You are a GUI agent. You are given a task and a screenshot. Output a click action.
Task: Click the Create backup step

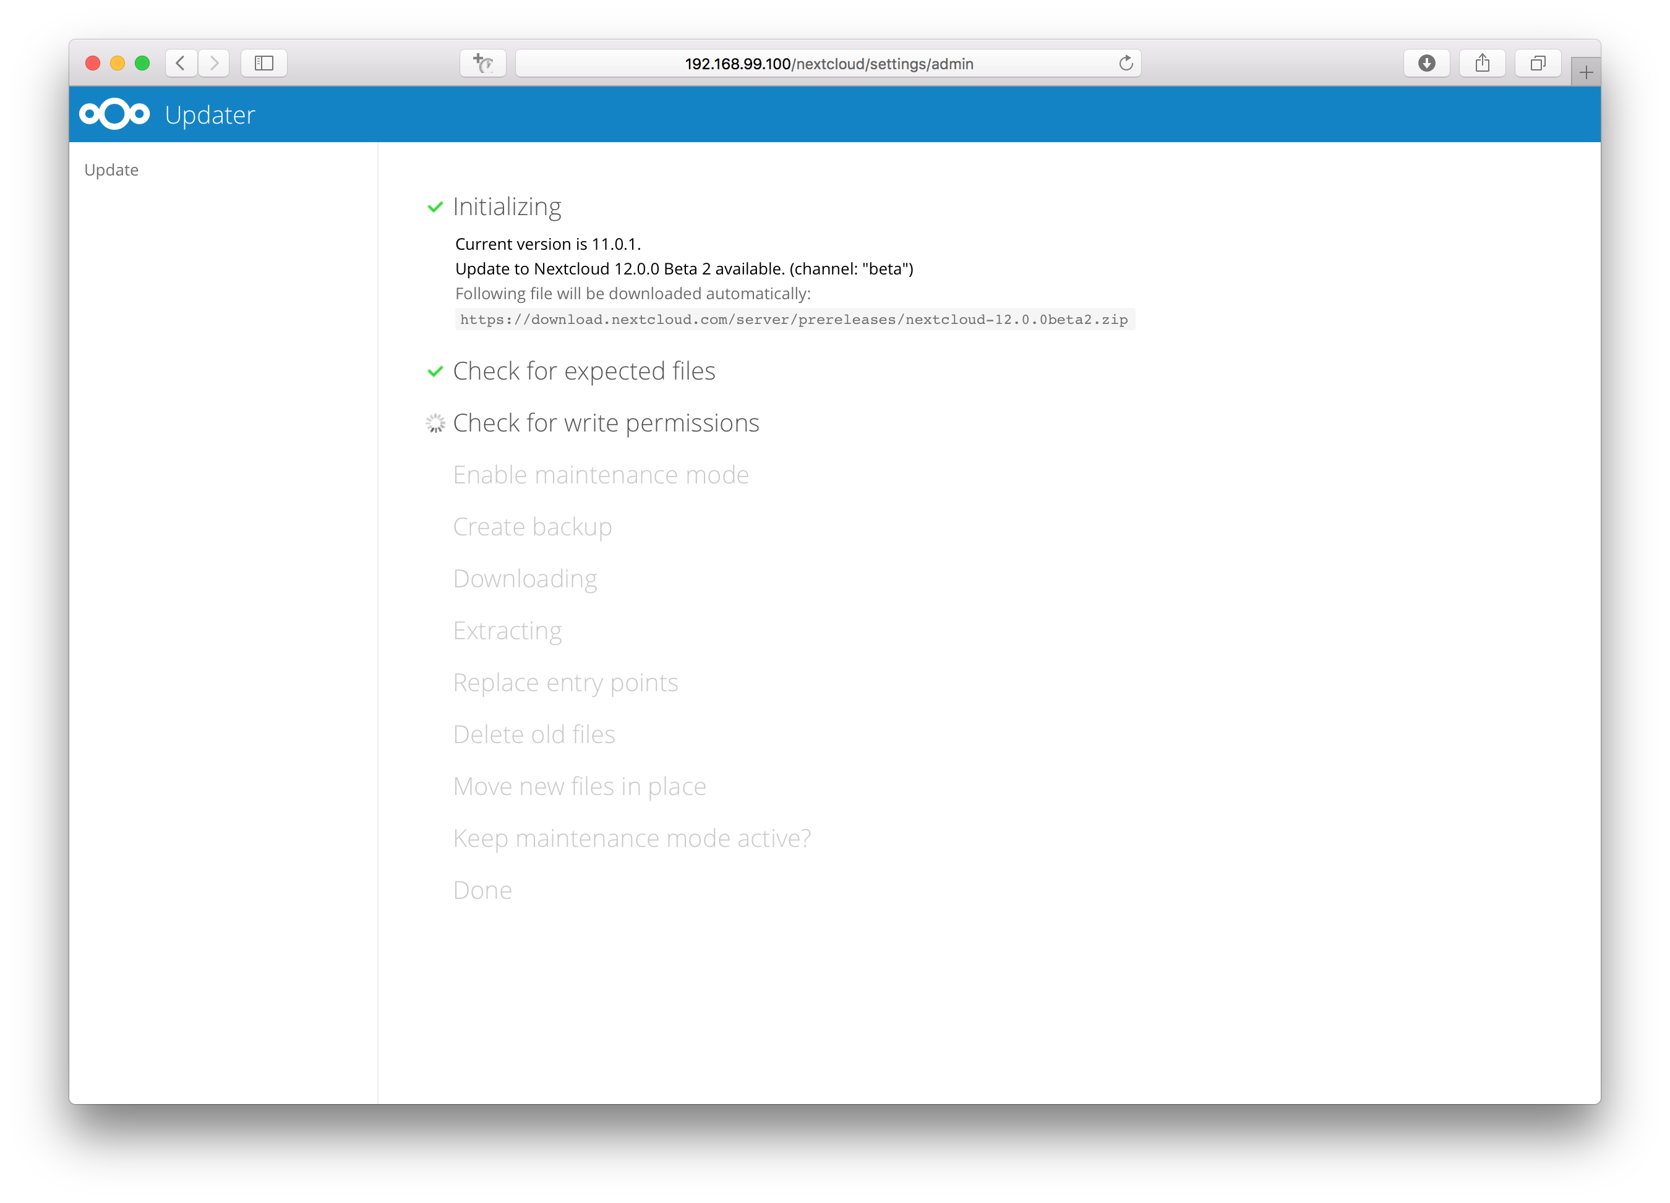[x=533, y=526]
